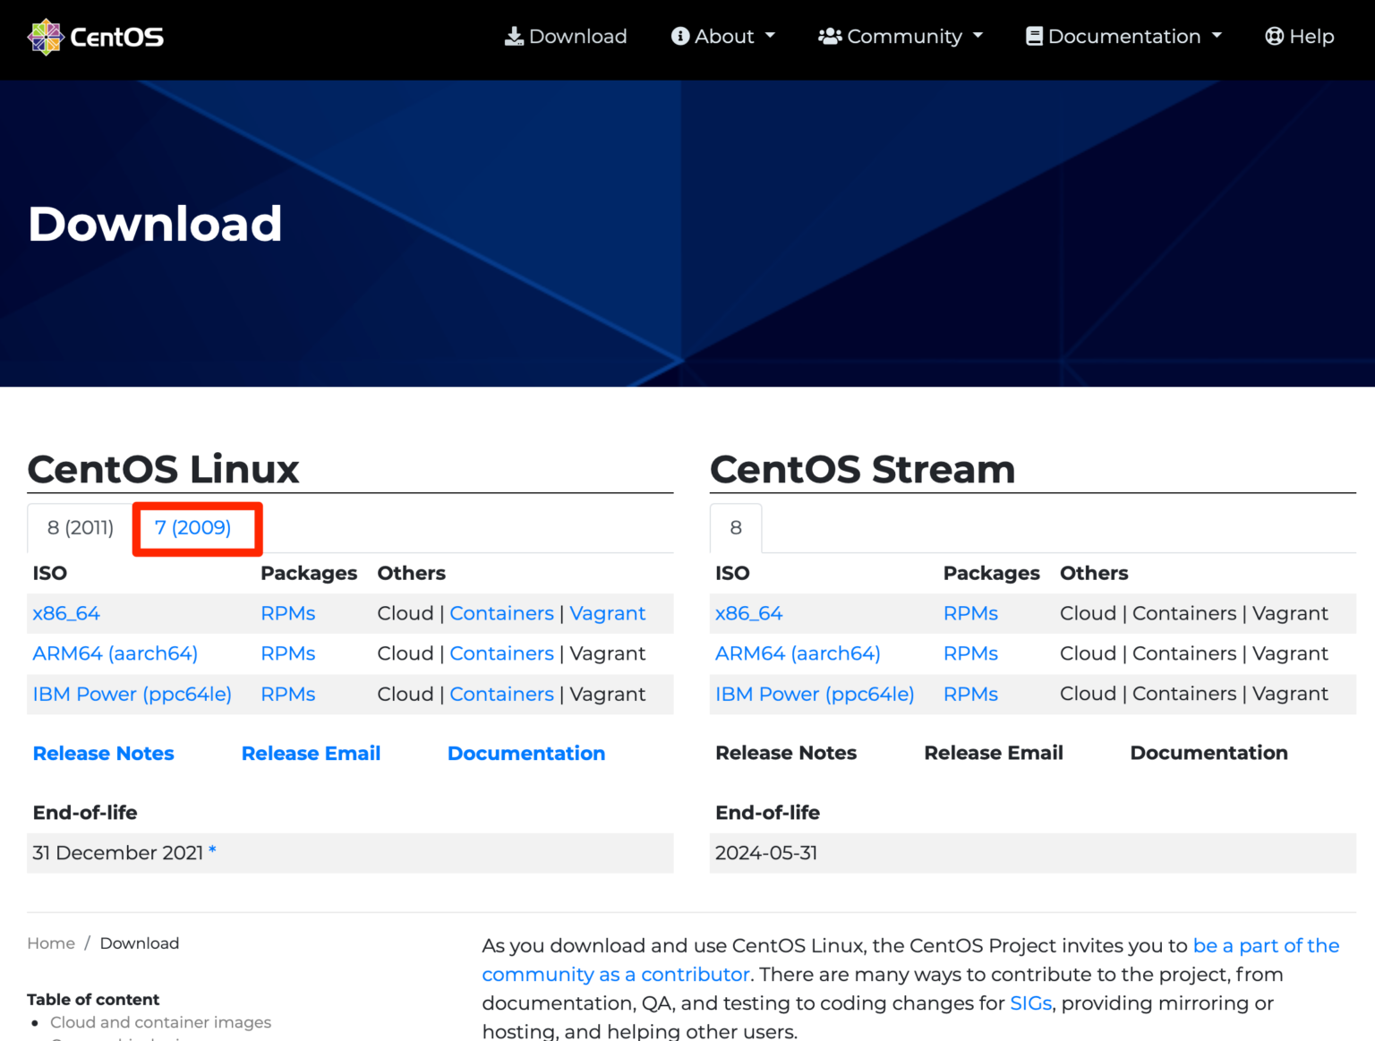Open CentOS Linux Release Notes link
The width and height of the screenshot is (1375, 1041).
pyautogui.click(x=104, y=754)
